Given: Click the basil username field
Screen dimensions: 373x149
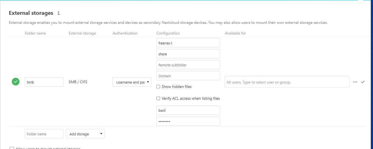Looking at the screenshot, I should (188, 110).
